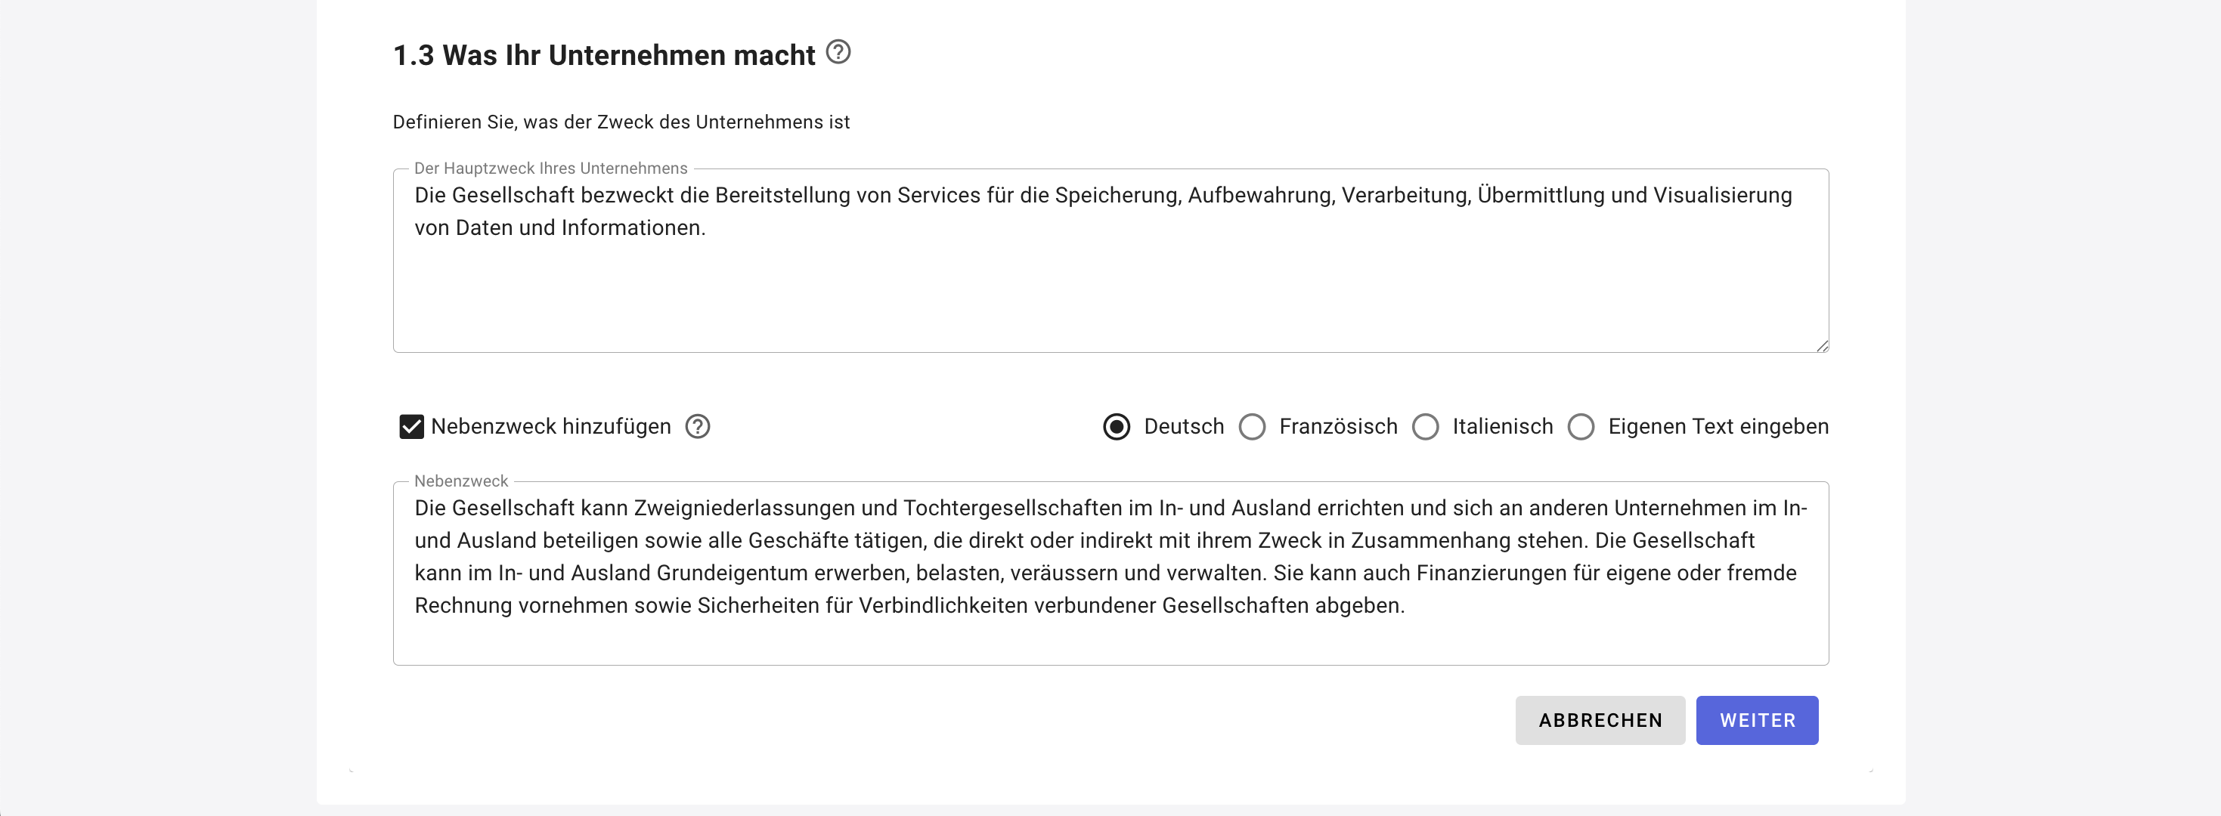Click help icon beside section 1.3 heading

(838, 53)
